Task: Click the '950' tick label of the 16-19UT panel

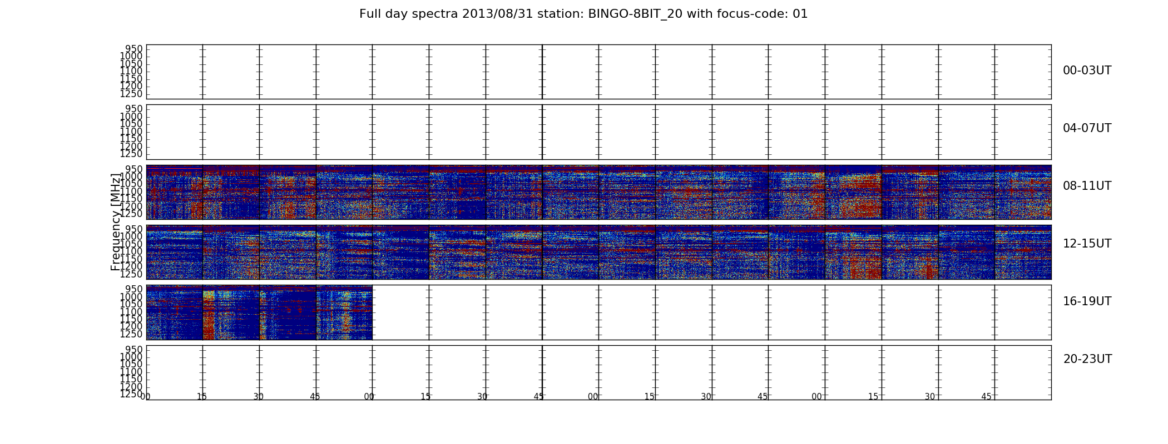Action: (133, 289)
